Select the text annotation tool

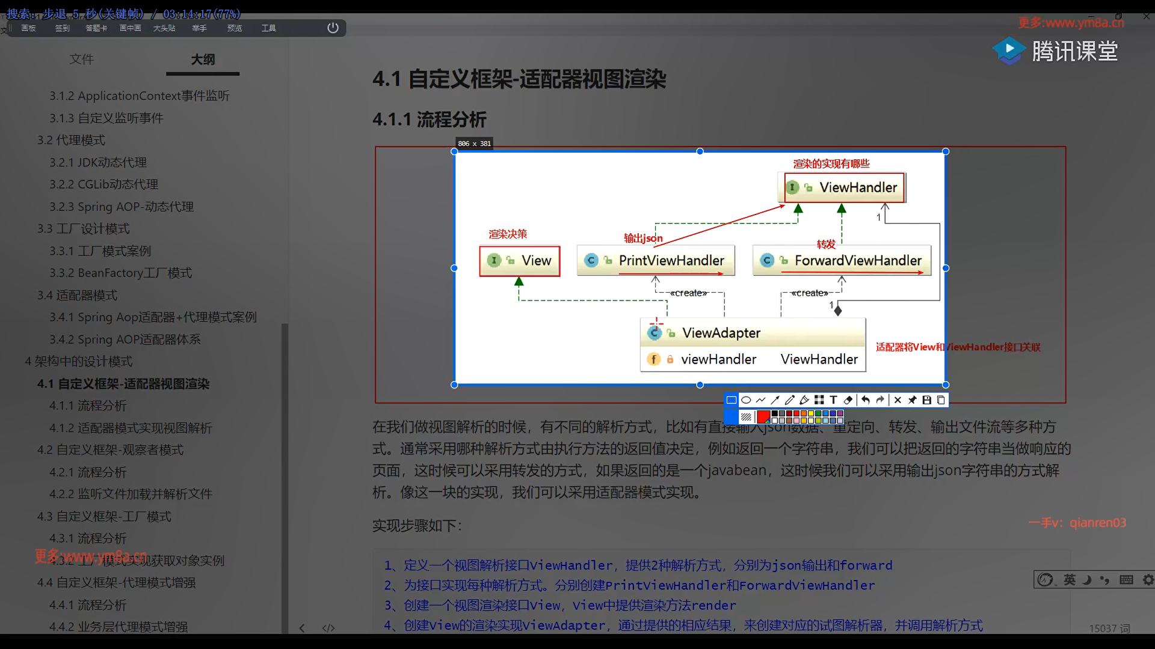tap(834, 400)
